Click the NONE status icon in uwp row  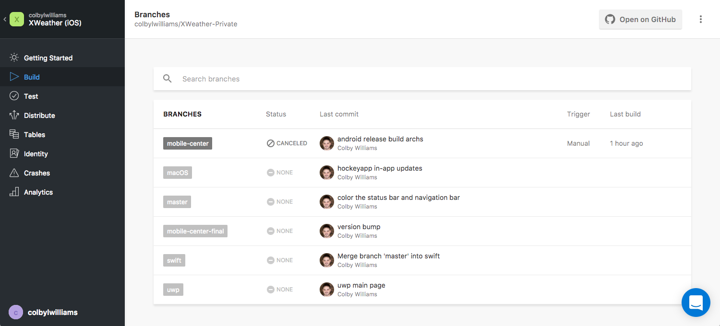[271, 290]
